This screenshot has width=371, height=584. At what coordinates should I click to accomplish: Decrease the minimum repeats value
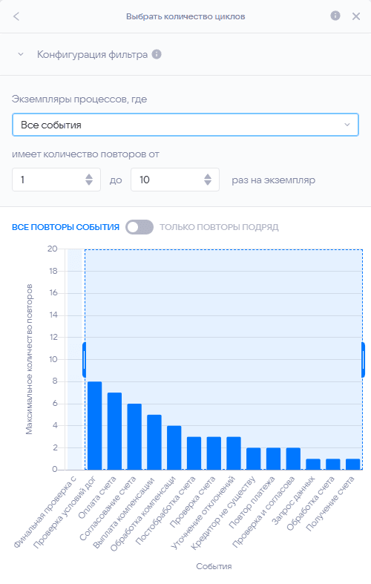(89, 183)
